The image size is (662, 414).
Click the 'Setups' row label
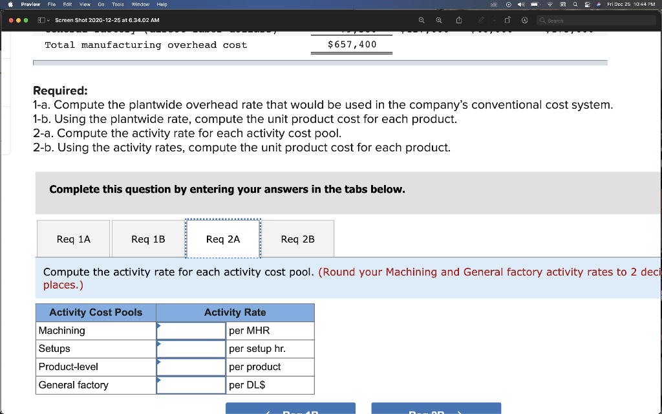click(x=54, y=349)
